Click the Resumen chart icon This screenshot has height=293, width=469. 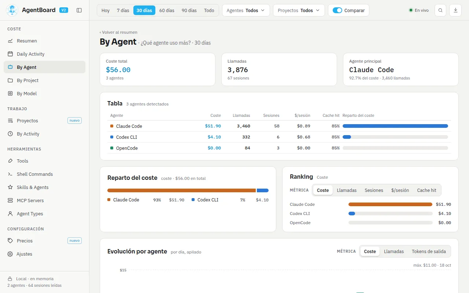click(10, 41)
